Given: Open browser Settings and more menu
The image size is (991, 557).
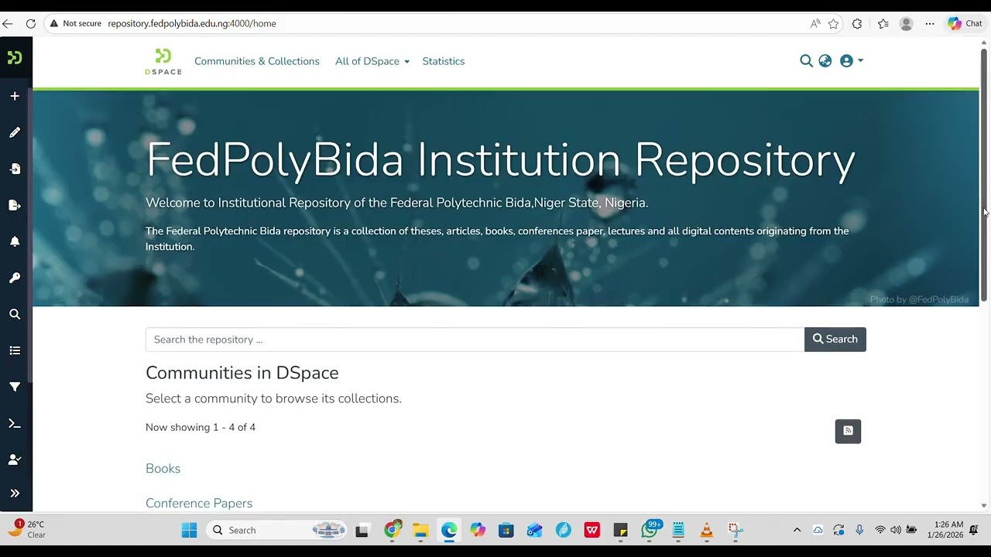Looking at the screenshot, I should [x=930, y=24].
